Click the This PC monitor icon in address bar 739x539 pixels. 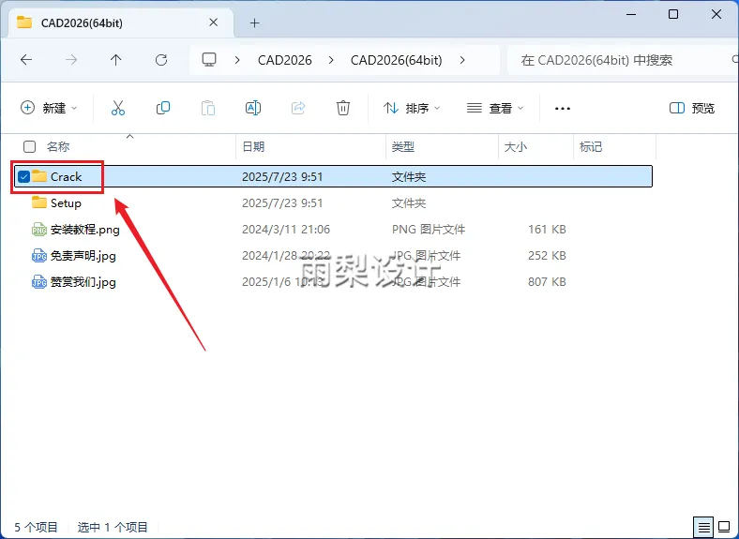[x=209, y=59]
